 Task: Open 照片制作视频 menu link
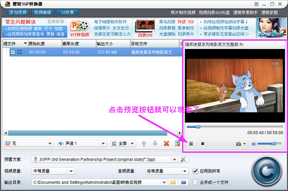point(183,12)
